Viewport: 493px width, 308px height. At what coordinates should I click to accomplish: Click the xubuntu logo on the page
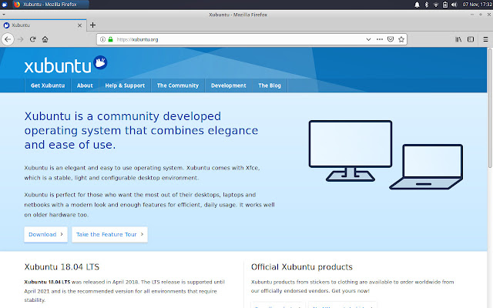[x=65, y=65]
